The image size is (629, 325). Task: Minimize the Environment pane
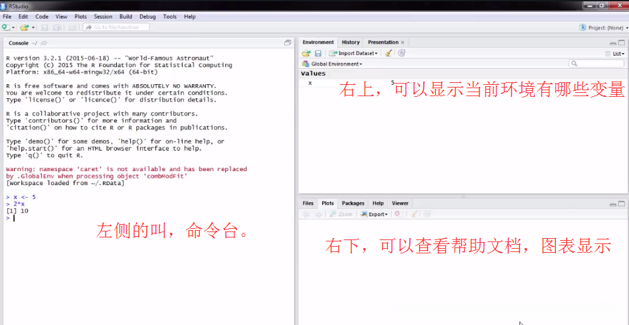pyautogui.click(x=613, y=43)
